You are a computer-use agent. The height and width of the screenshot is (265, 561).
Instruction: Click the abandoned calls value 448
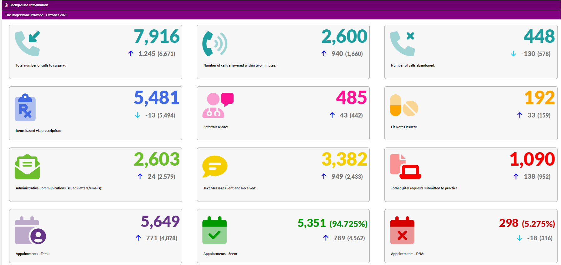coord(539,36)
